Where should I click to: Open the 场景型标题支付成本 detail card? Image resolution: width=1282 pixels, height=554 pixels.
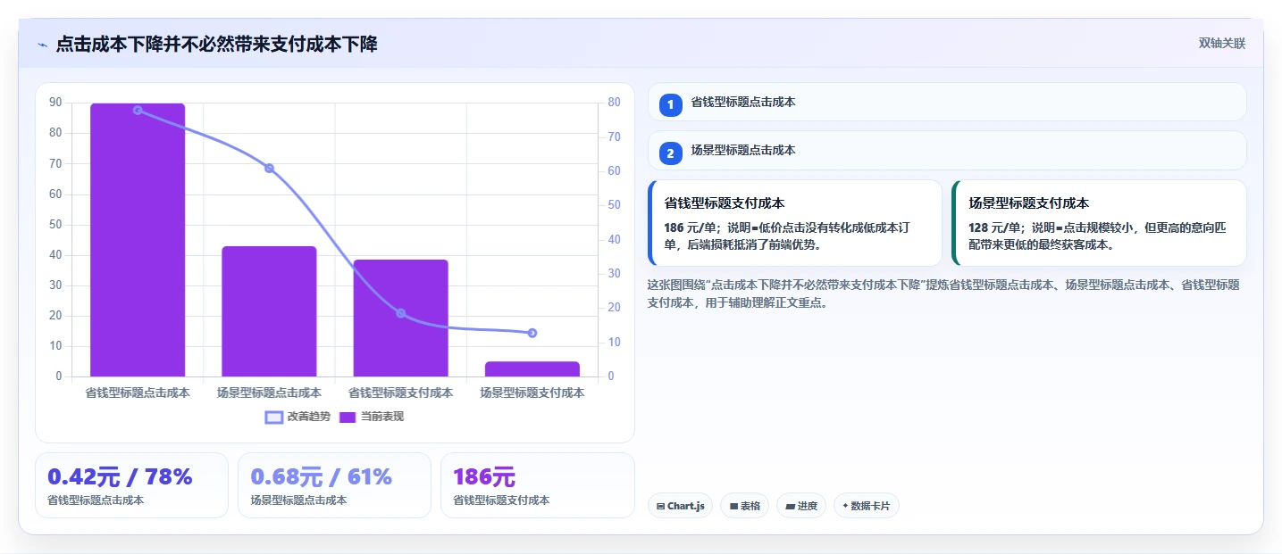tap(1099, 223)
